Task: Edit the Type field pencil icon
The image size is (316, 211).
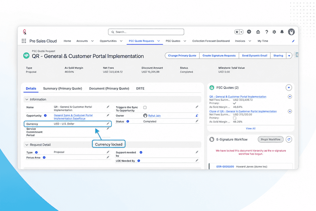Action: click(x=108, y=152)
